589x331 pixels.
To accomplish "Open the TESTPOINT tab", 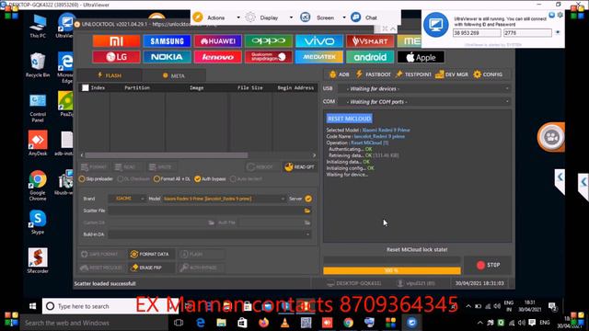I will [x=413, y=74].
